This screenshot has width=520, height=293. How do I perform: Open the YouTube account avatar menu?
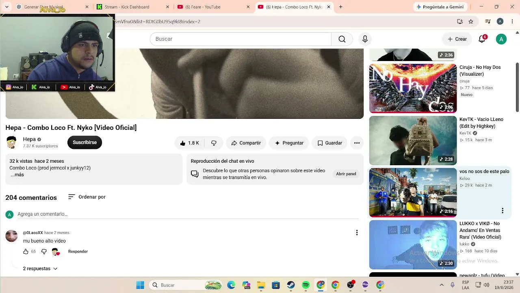[x=501, y=39]
